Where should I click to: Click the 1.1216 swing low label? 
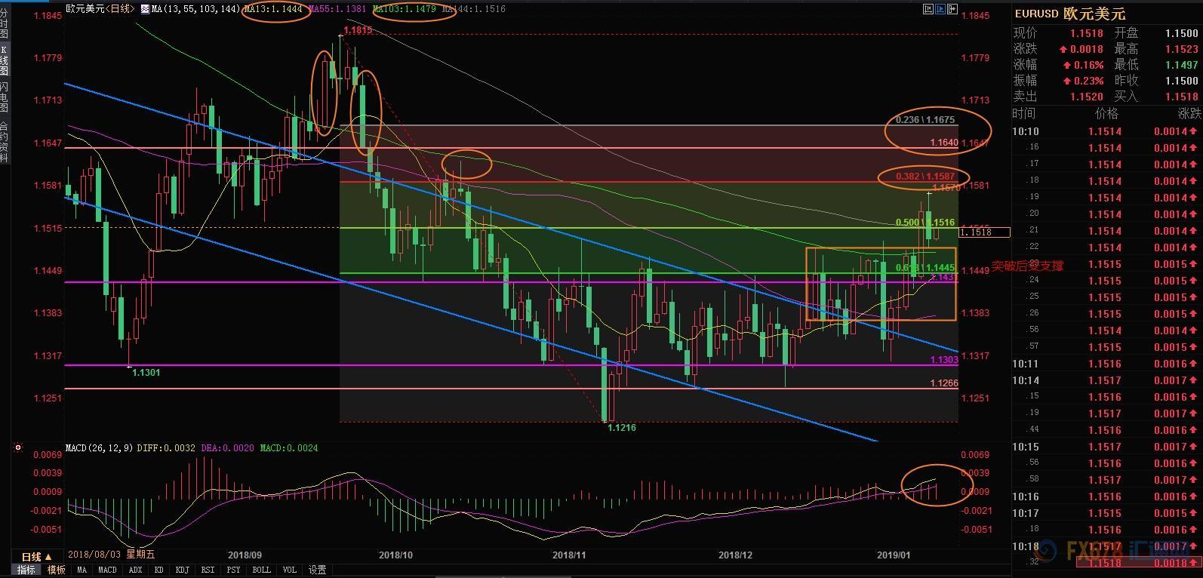pos(622,428)
